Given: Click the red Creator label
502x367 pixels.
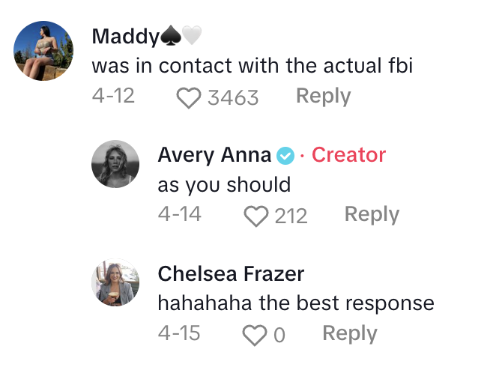Looking at the screenshot, I should coord(348,155).
